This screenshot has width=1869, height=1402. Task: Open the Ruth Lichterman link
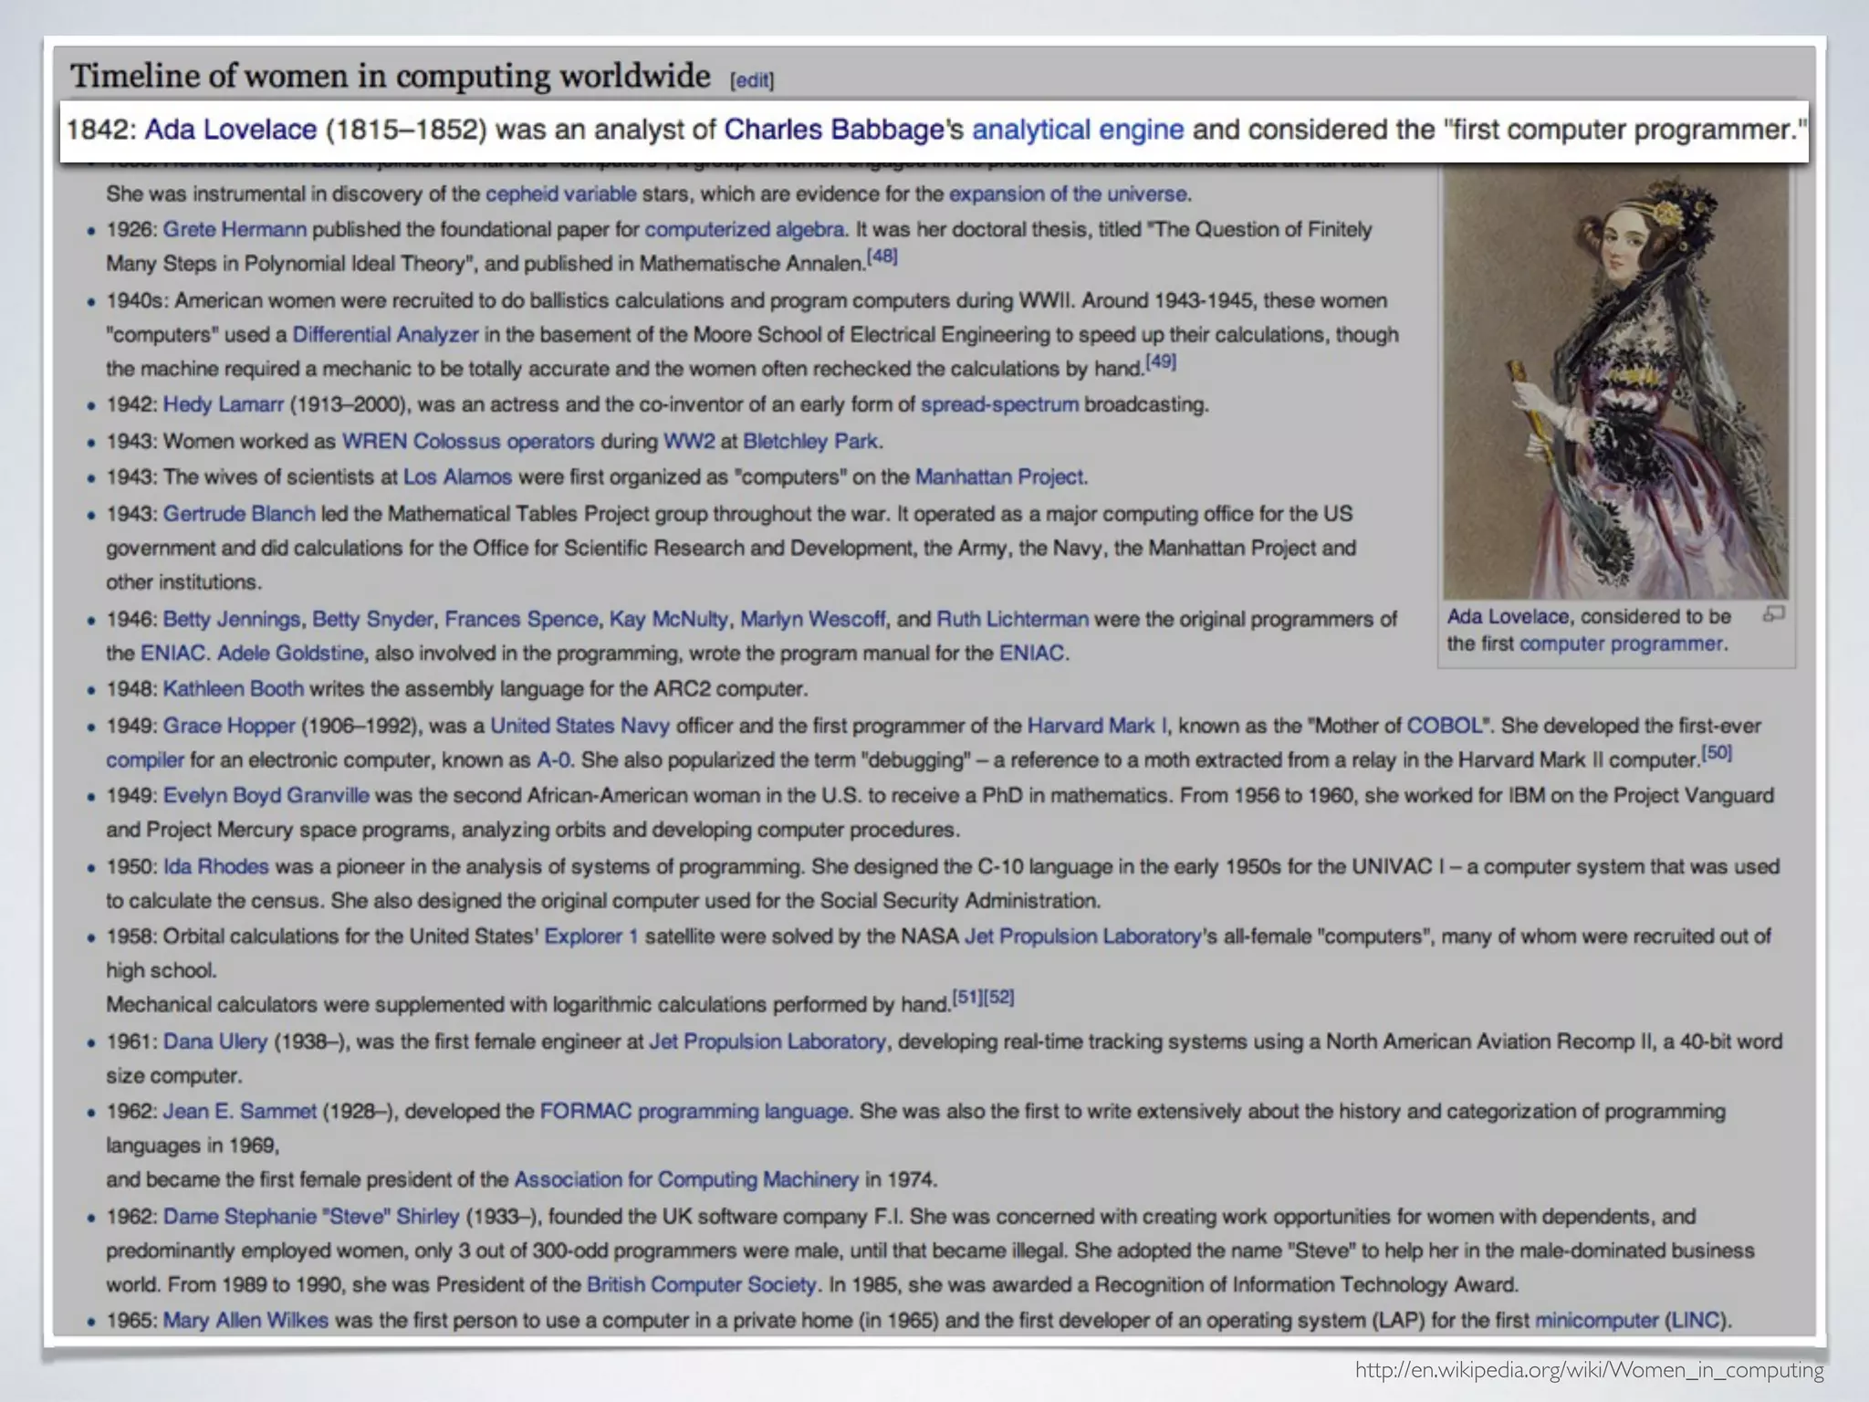pyautogui.click(x=1012, y=620)
